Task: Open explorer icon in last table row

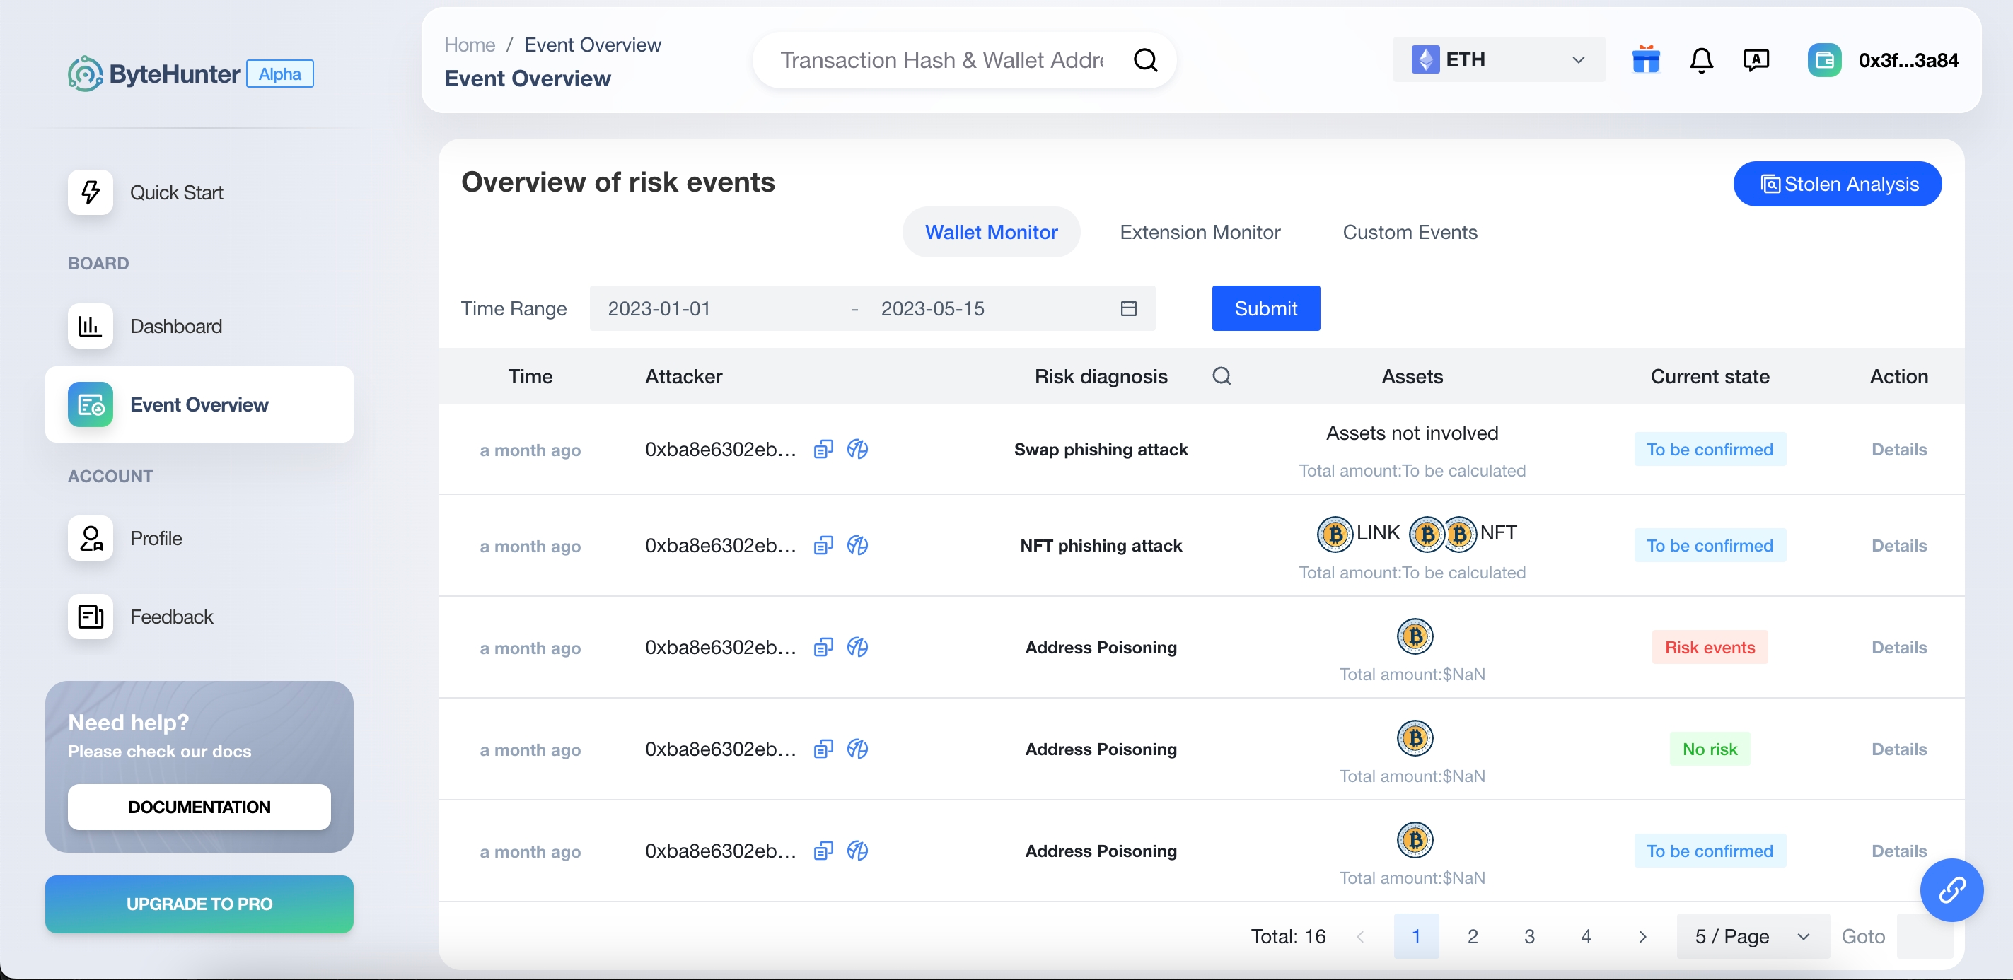Action: click(857, 851)
